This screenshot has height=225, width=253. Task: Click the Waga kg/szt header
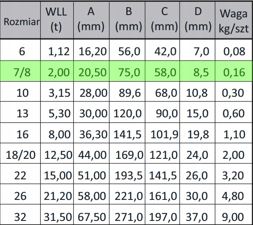click(233, 20)
